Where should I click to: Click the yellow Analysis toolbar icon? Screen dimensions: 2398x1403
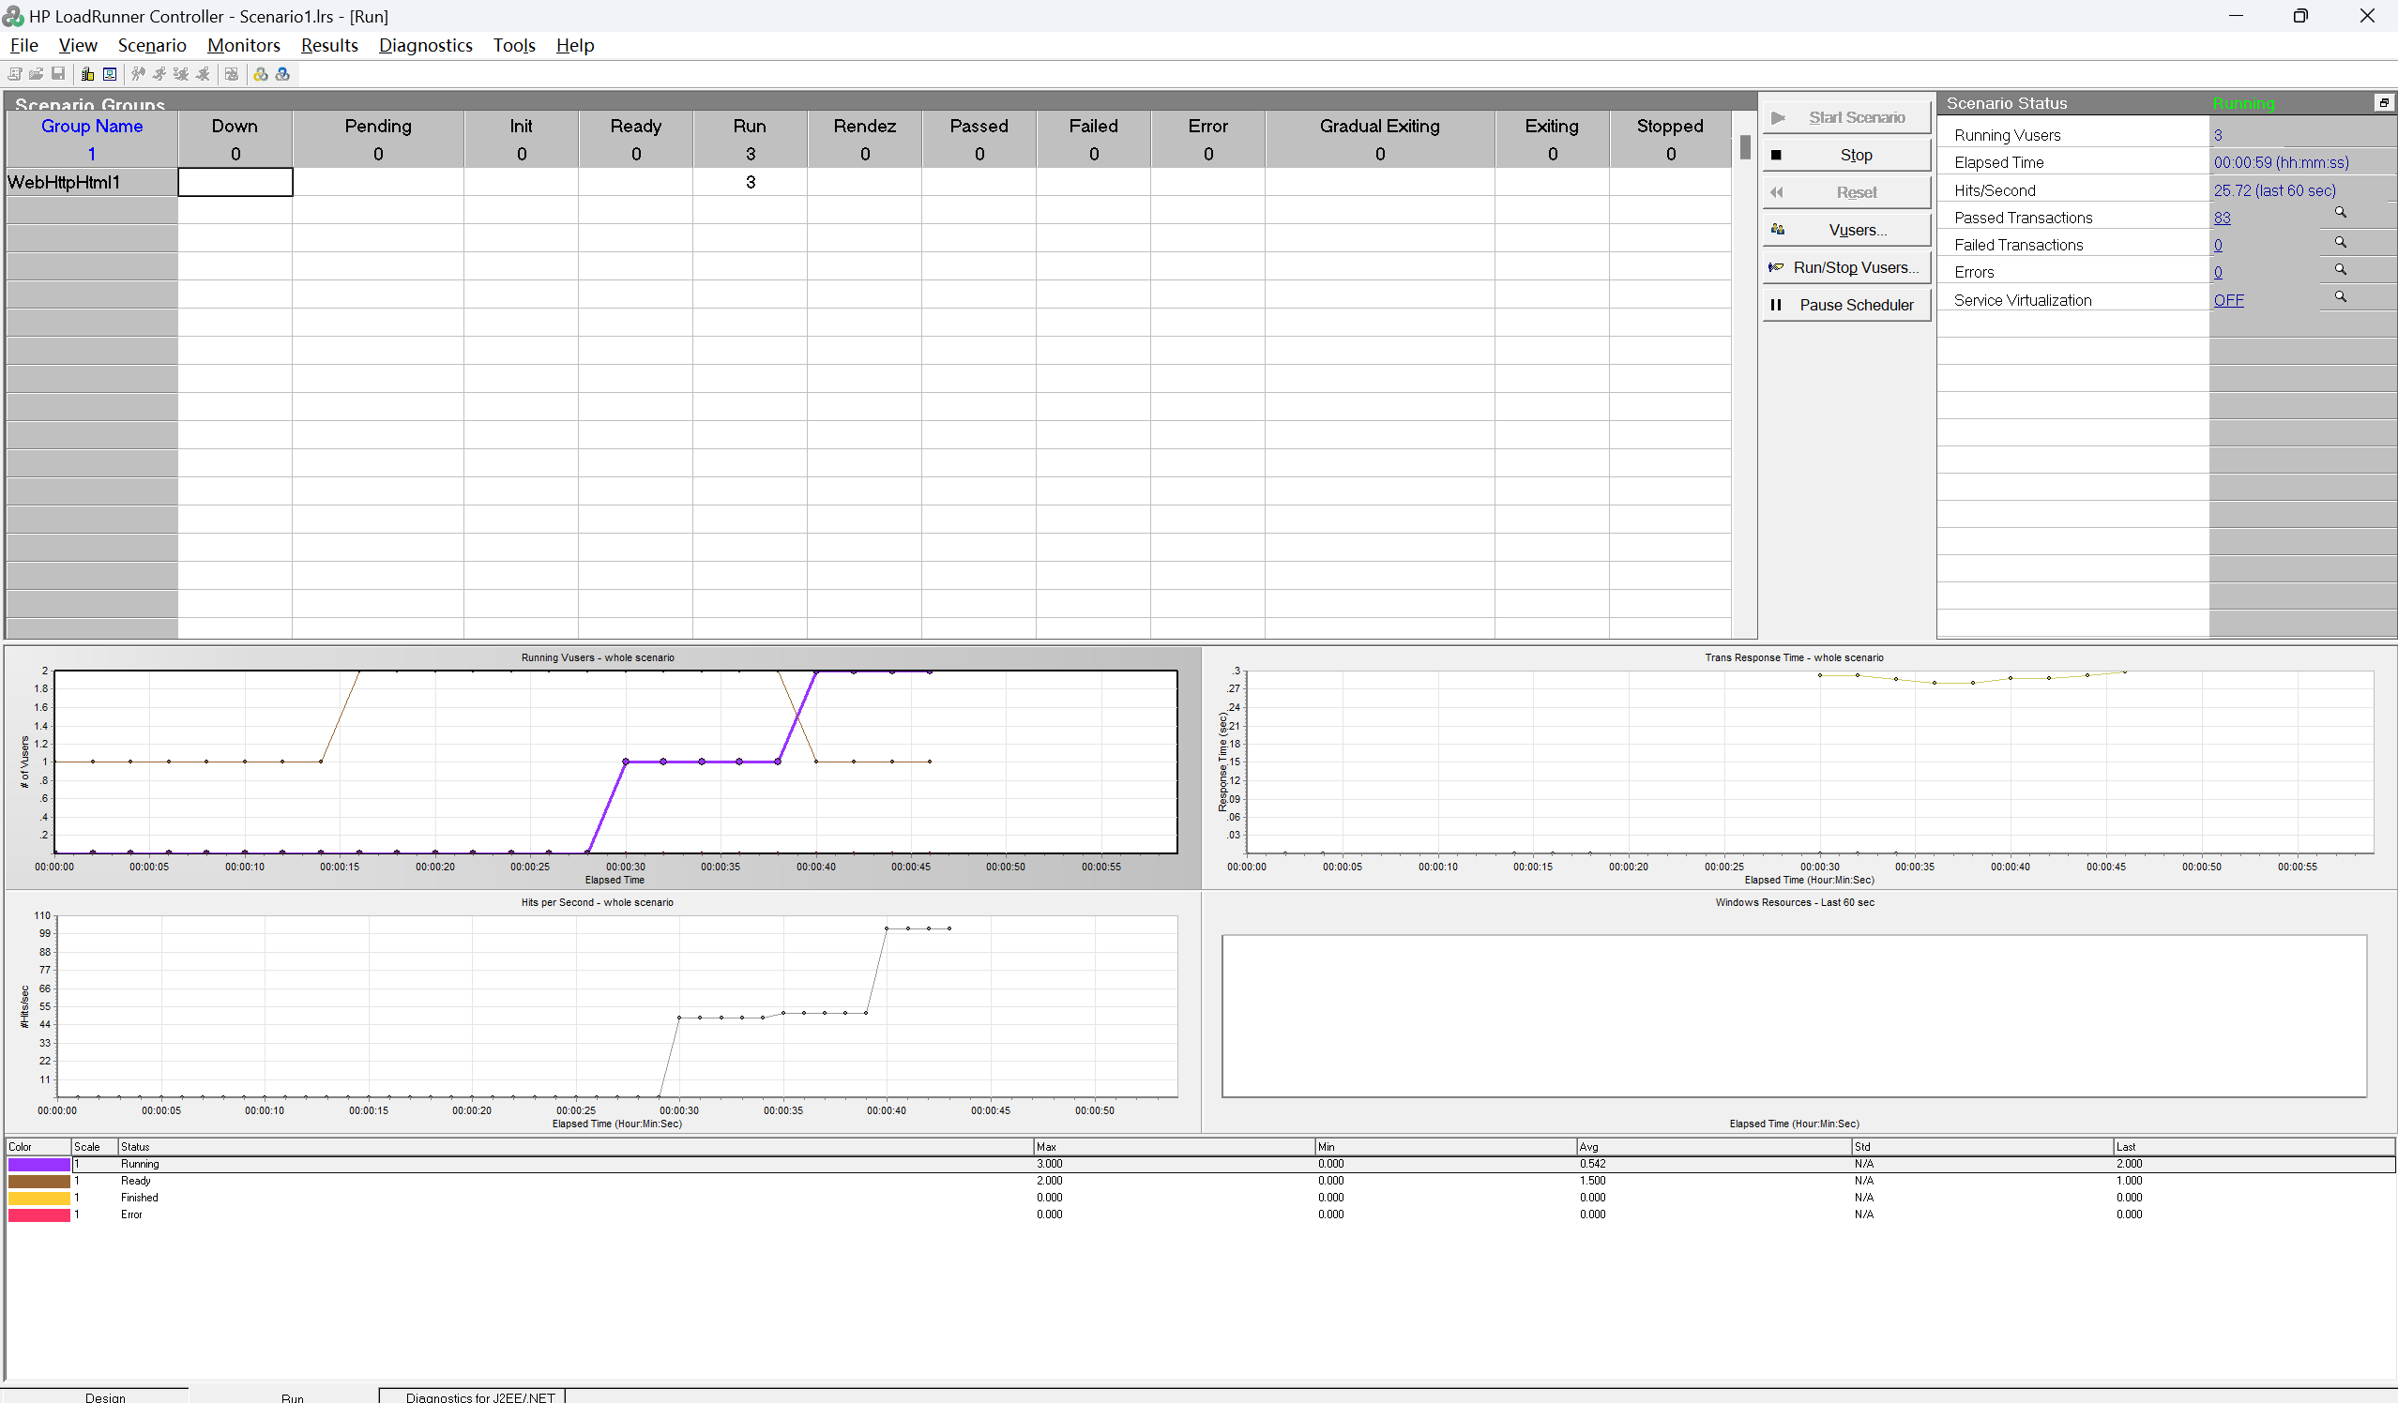[261, 74]
